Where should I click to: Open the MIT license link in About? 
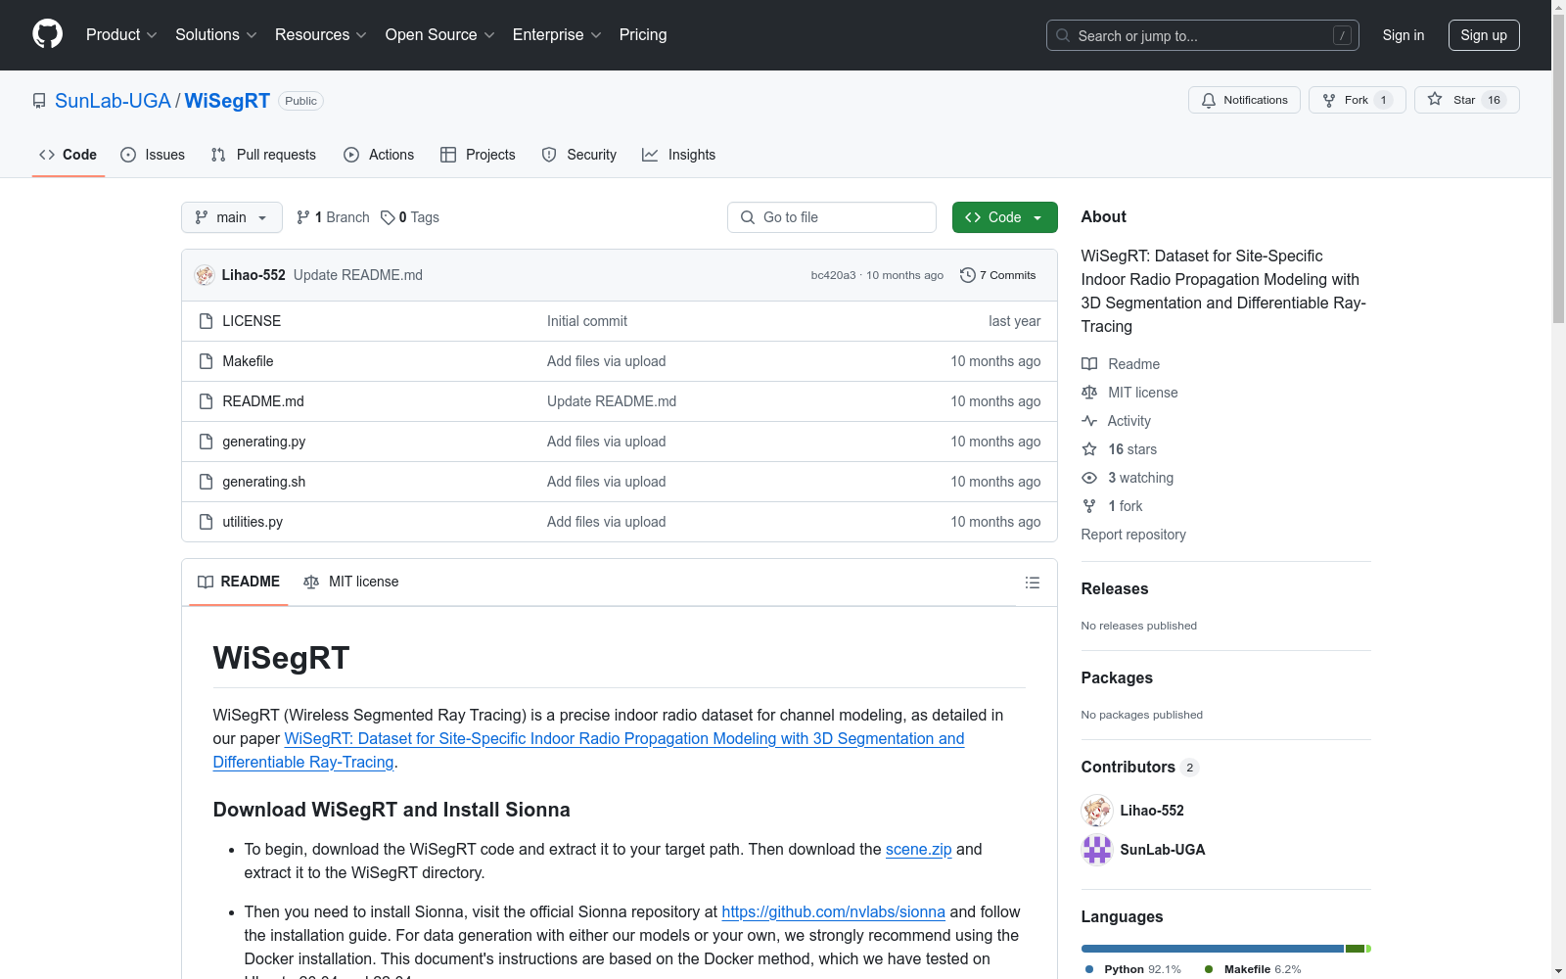1129,393
